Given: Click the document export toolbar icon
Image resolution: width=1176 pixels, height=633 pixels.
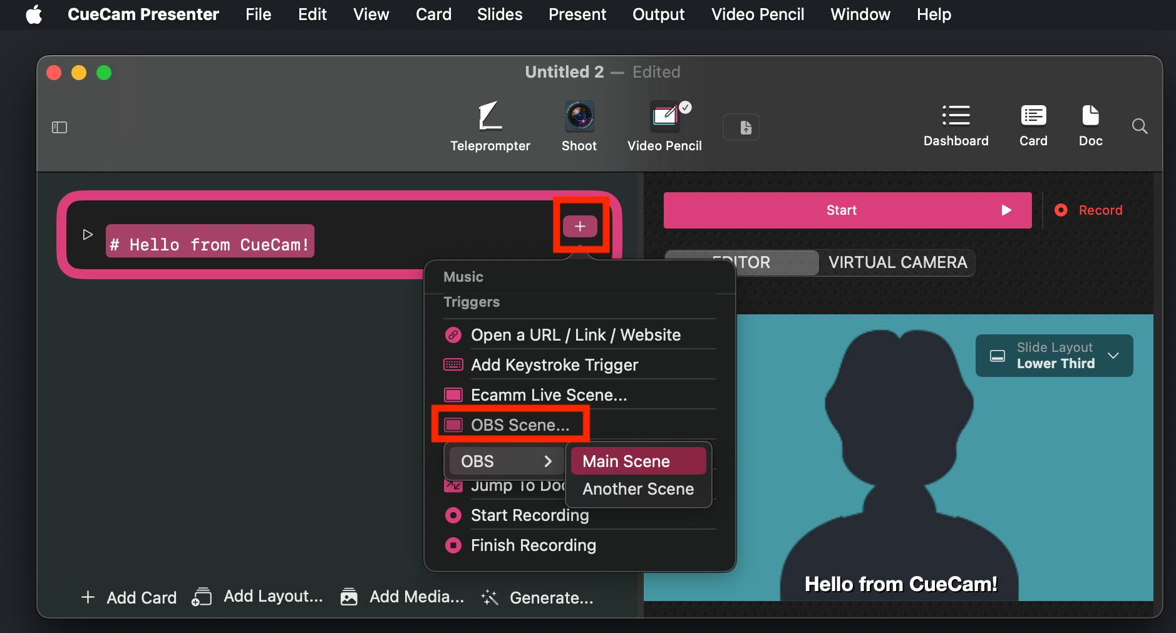Looking at the screenshot, I should [x=741, y=128].
